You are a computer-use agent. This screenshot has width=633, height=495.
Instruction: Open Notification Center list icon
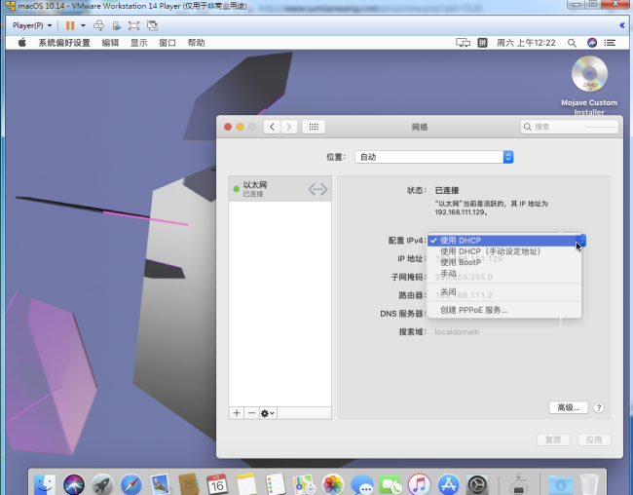pyautogui.click(x=610, y=43)
